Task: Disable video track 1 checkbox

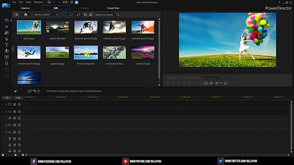Action: 15,104
